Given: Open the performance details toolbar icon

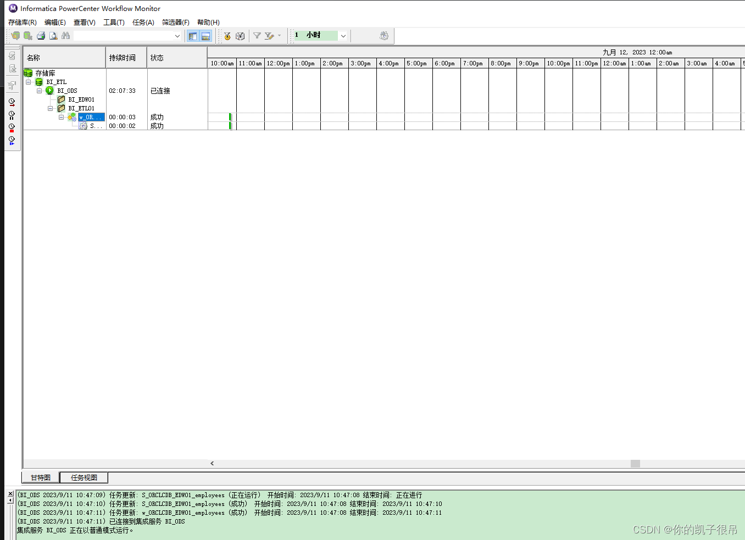Looking at the screenshot, I should (x=384, y=35).
